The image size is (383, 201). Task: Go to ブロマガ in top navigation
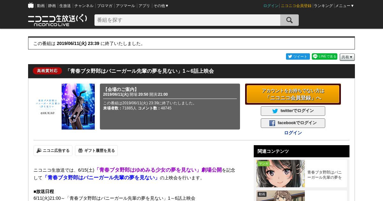coord(105,6)
